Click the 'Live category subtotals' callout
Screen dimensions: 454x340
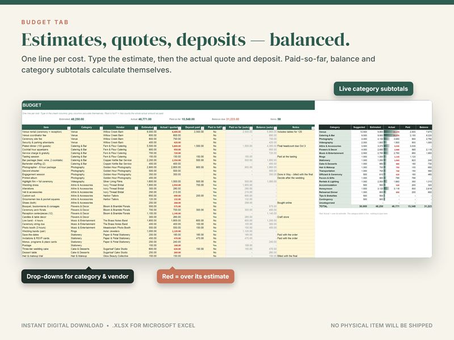click(x=373, y=89)
